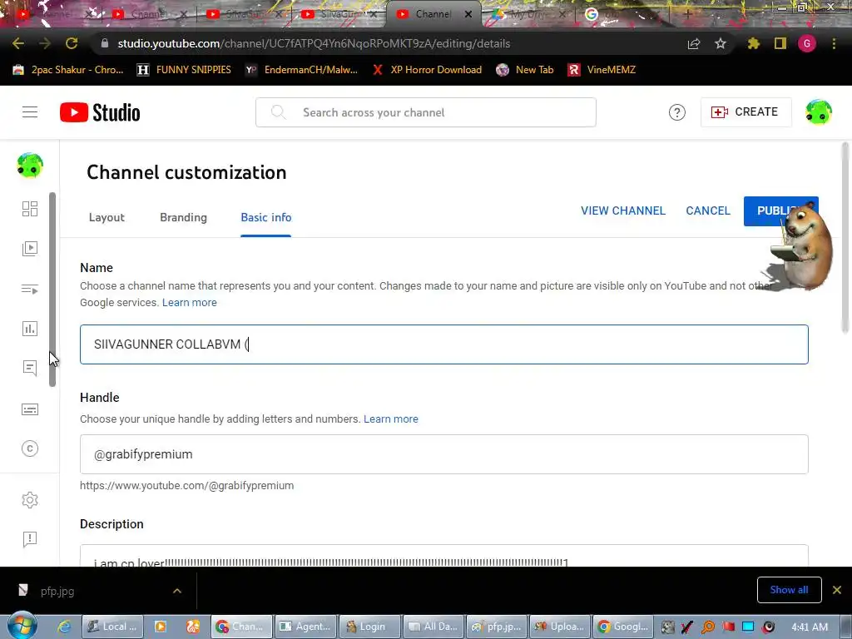View site info via the lock icon
This screenshot has height=639, width=852.
[x=104, y=43]
